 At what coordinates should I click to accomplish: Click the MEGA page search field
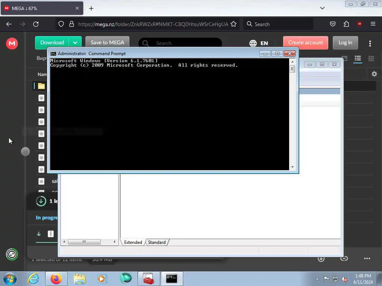pos(180,43)
